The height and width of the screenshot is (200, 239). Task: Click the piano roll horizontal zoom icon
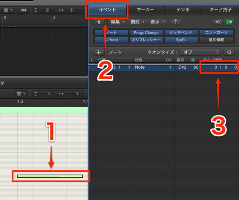pos(61,94)
